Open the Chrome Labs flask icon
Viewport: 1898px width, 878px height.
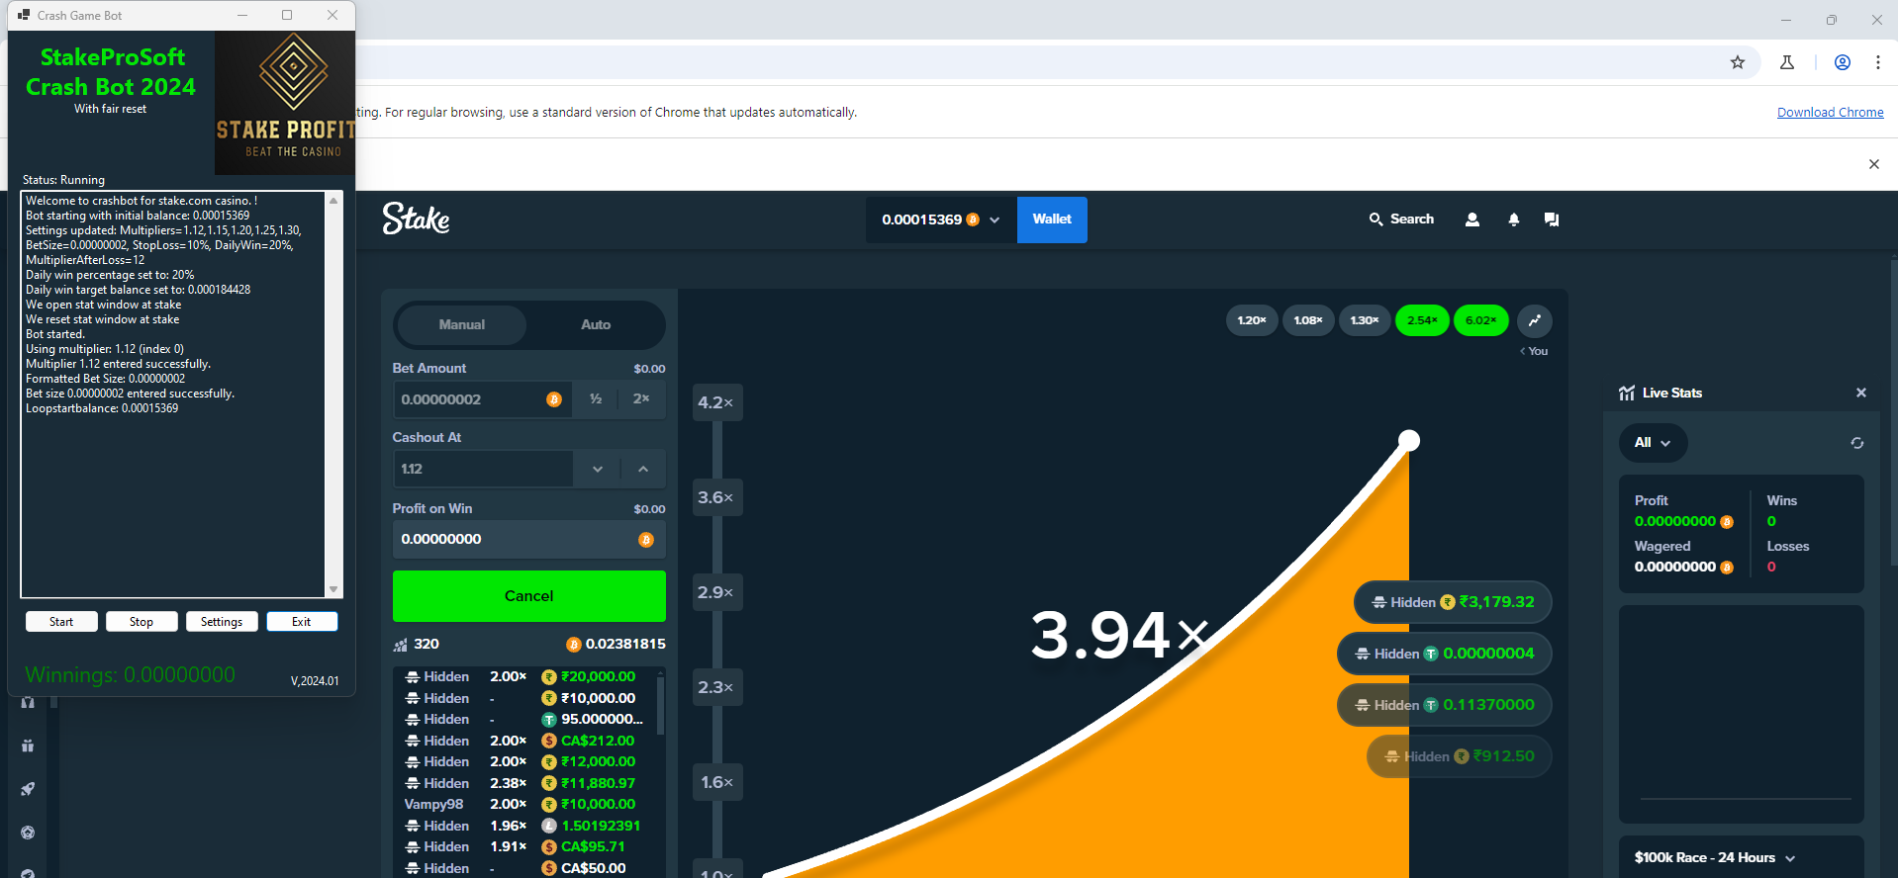pyautogui.click(x=1786, y=62)
